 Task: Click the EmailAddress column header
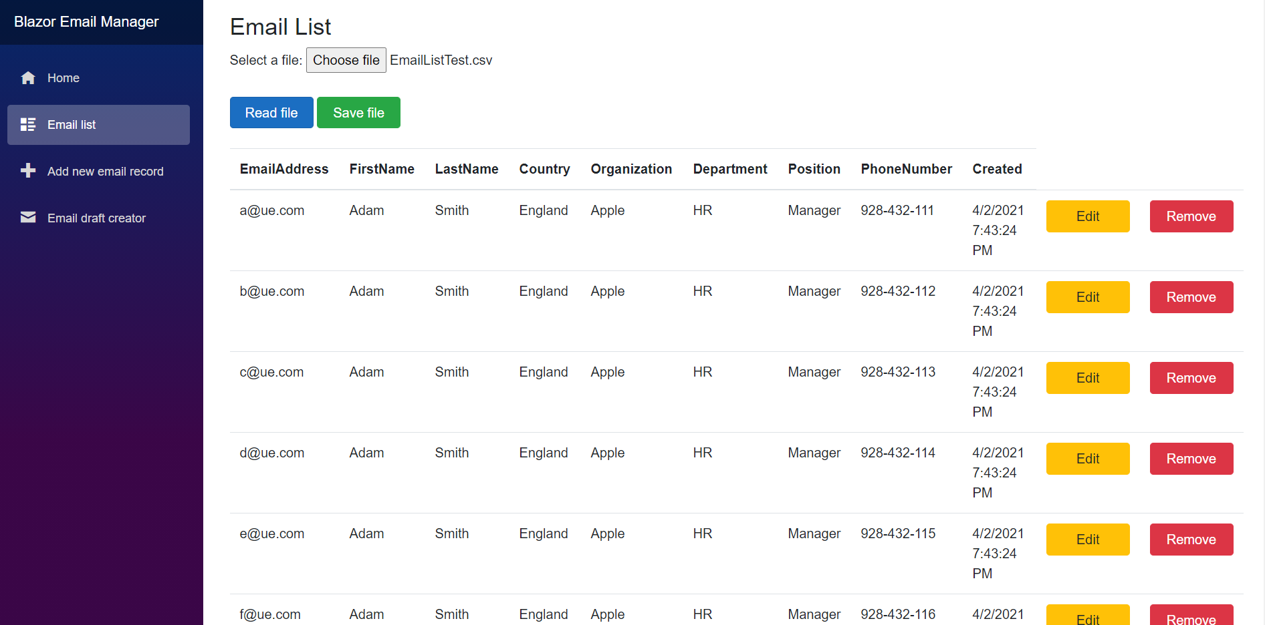pyautogui.click(x=283, y=169)
